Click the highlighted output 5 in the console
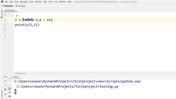 pyautogui.click(x=15, y=92)
